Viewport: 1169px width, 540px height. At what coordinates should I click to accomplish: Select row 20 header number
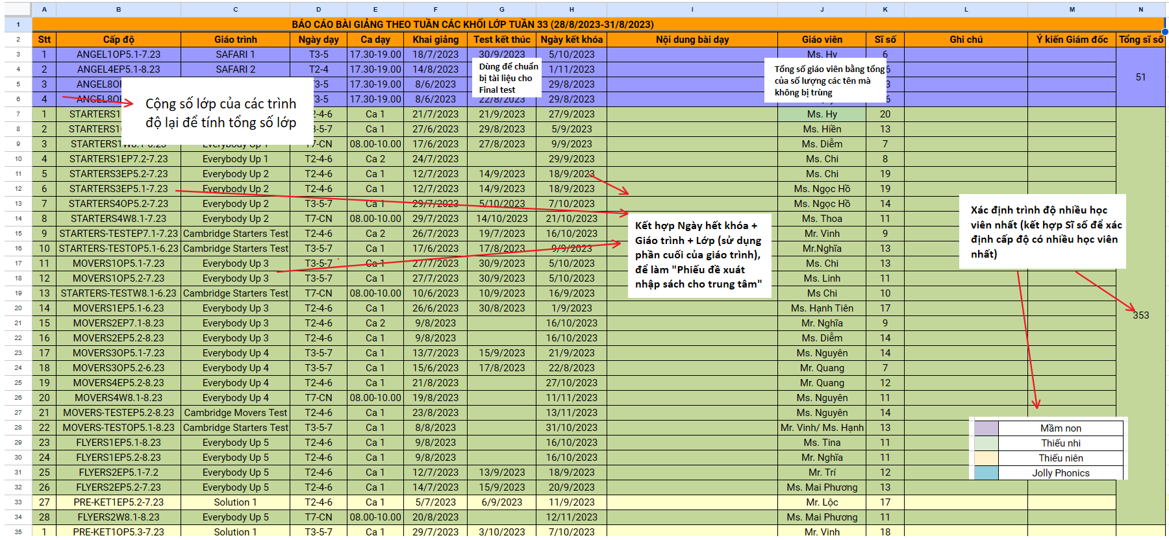coord(18,308)
